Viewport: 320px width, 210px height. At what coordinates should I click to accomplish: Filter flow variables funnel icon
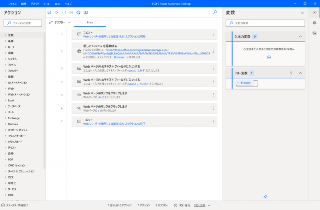[291, 73]
